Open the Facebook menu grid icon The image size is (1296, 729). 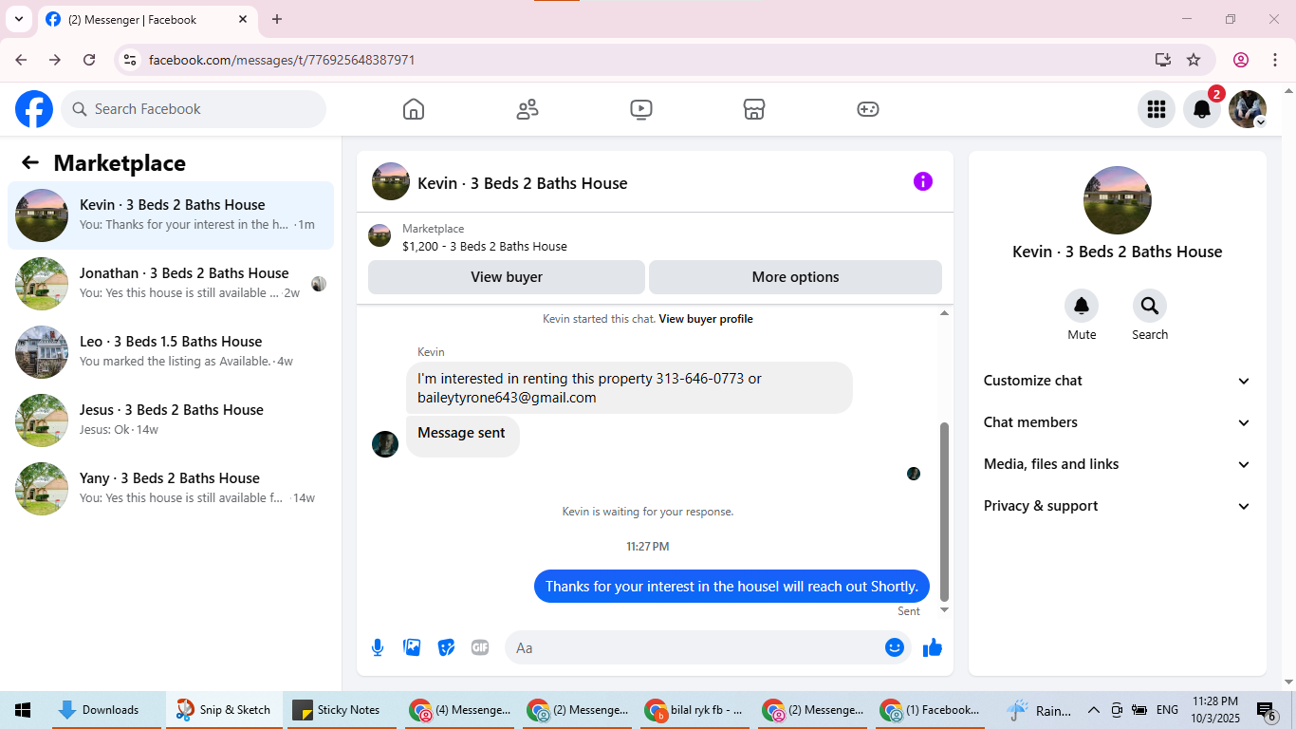point(1156,109)
